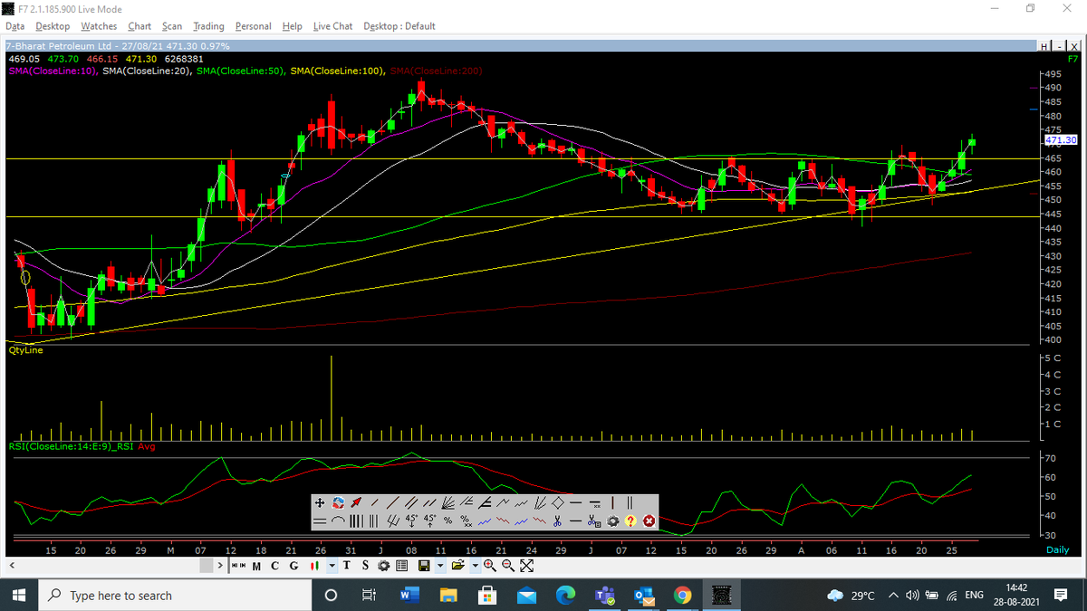Open the Help menu
1087x611 pixels.
pyautogui.click(x=292, y=26)
